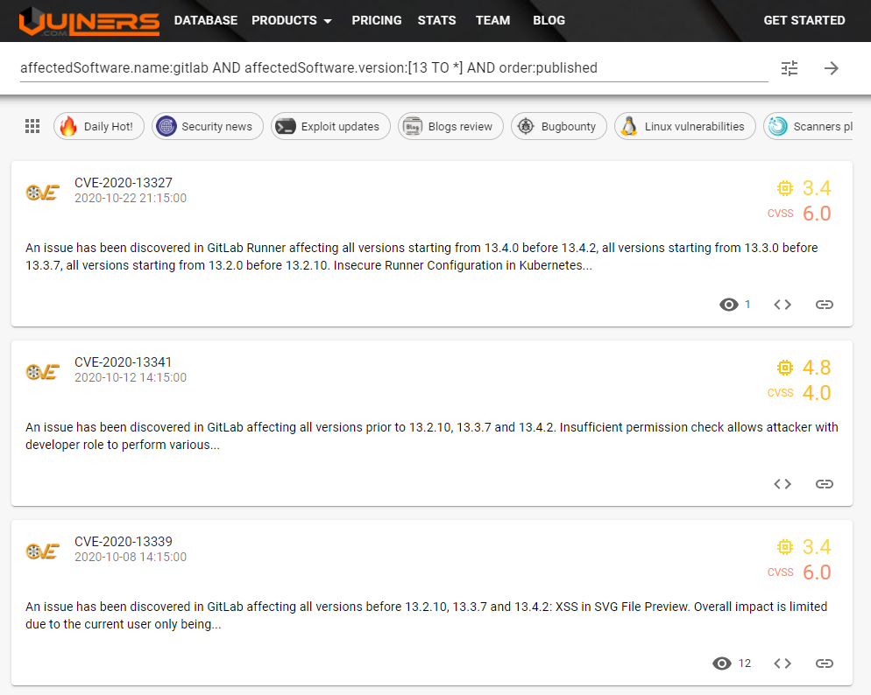Go to the PRICING page
Image resolution: width=871 pixels, height=695 pixels.
point(377,20)
